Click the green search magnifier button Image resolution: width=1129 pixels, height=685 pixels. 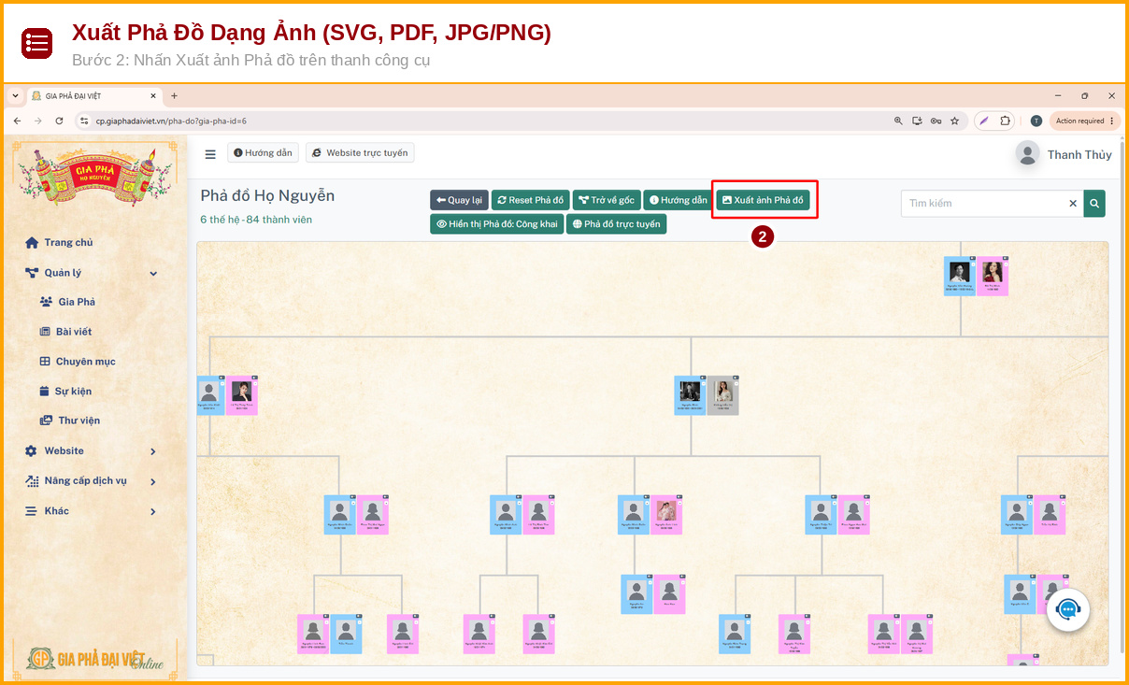(1094, 203)
